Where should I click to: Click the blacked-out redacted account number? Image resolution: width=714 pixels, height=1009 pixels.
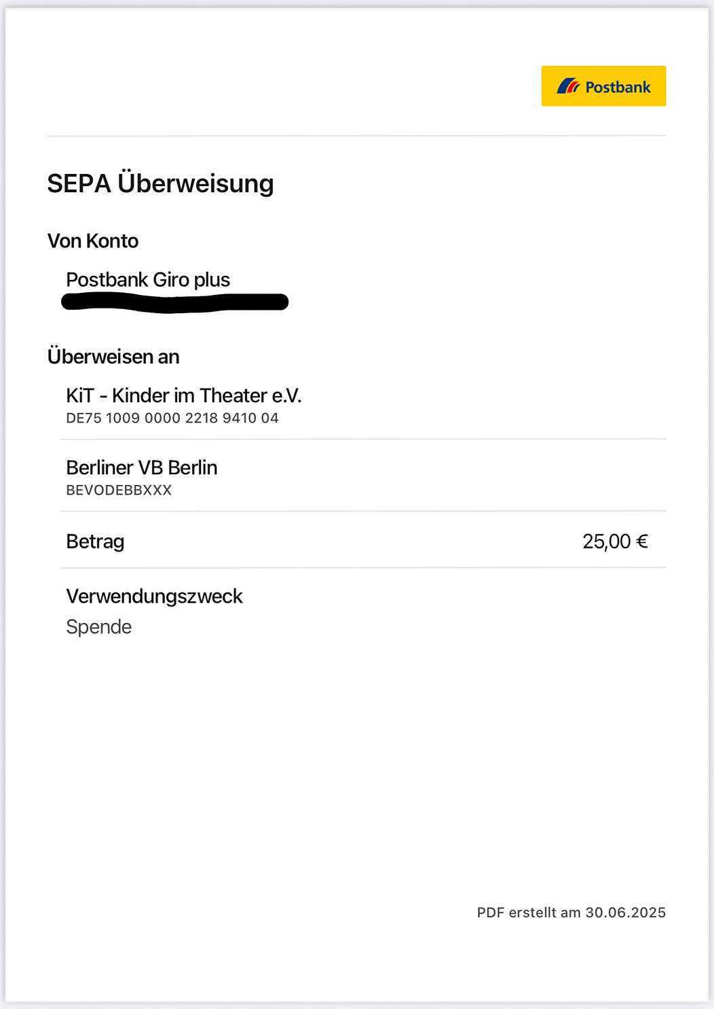tap(174, 302)
